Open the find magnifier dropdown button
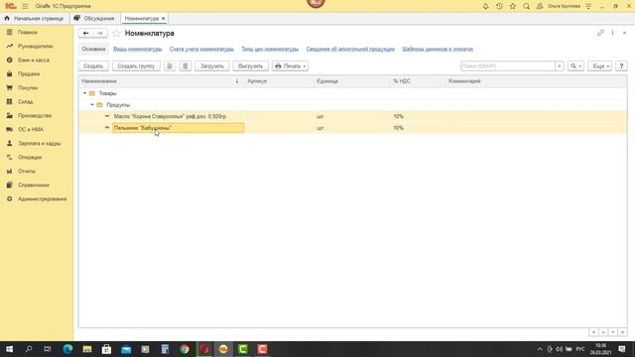This screenshot has height=357, width=635. (x=575, y=66)
